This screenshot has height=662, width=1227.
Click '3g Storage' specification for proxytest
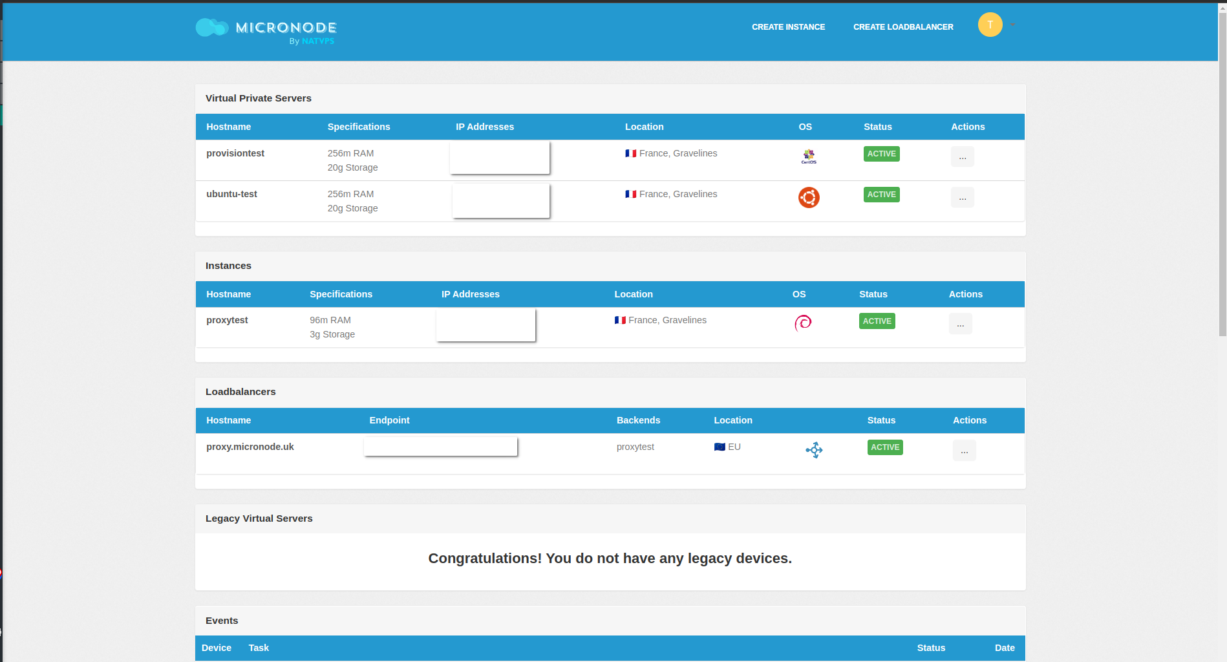332,335
